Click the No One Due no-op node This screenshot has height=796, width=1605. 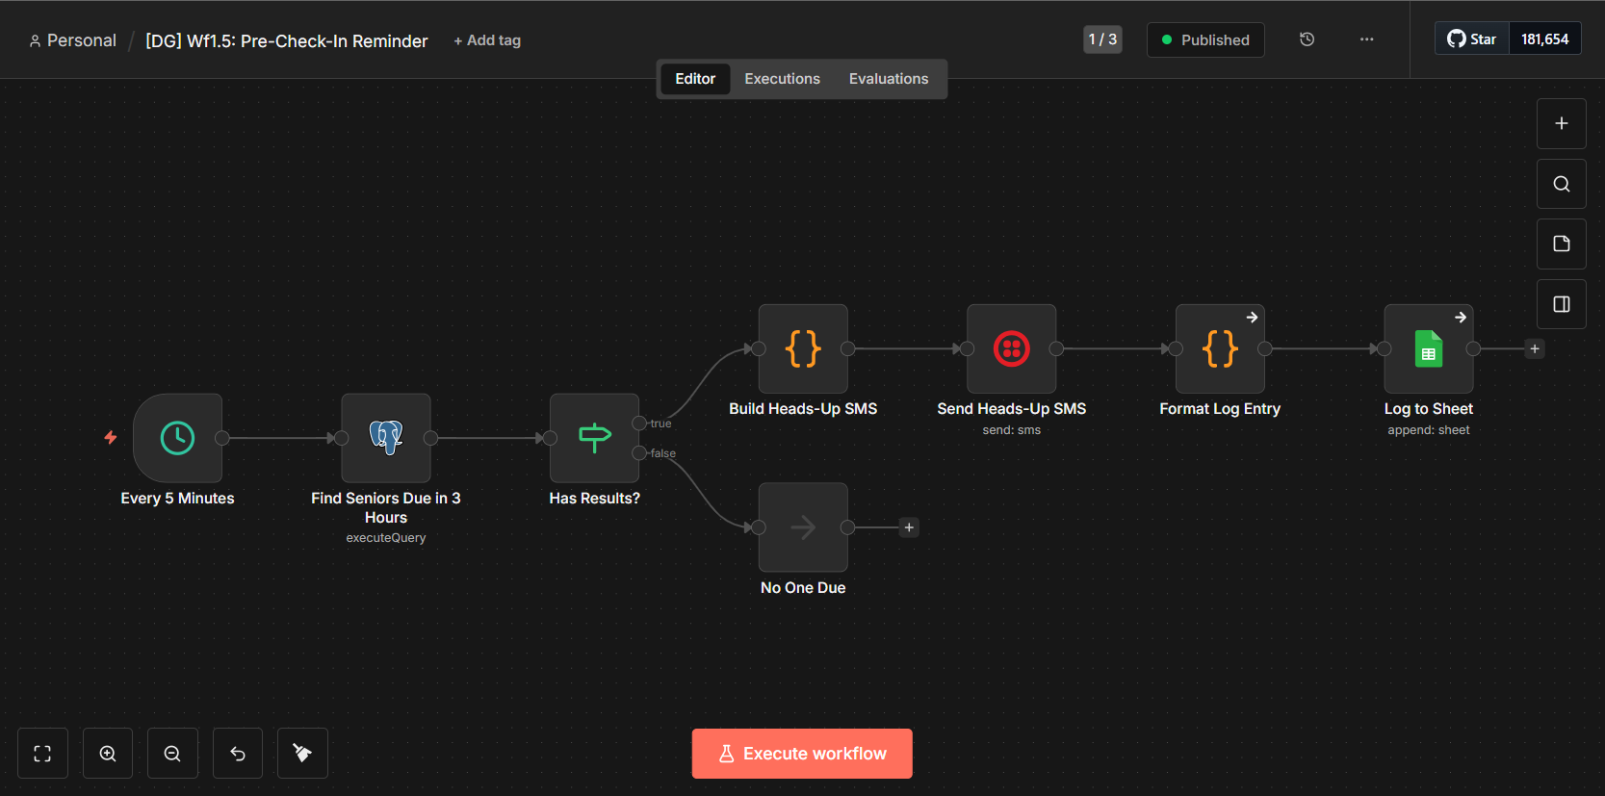click(x=803, y=527)
